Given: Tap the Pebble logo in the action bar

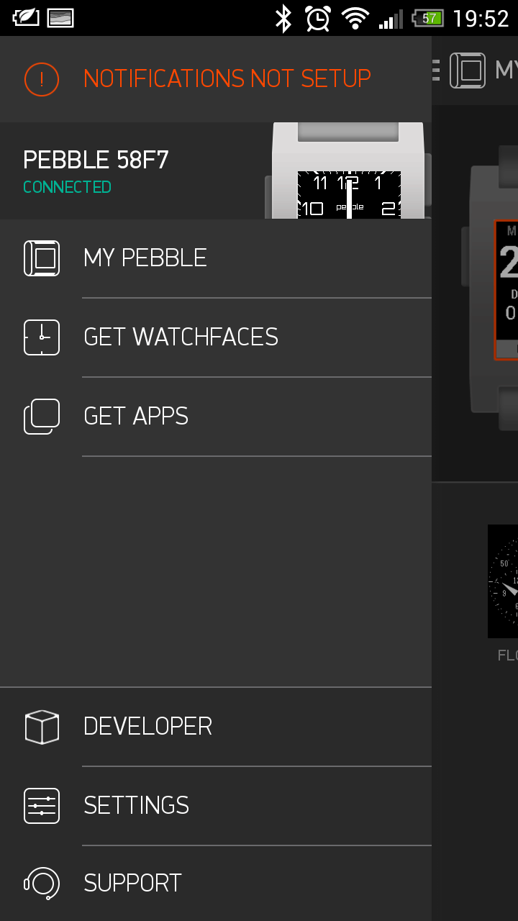Looking at the screenshot, I should 468,70.
